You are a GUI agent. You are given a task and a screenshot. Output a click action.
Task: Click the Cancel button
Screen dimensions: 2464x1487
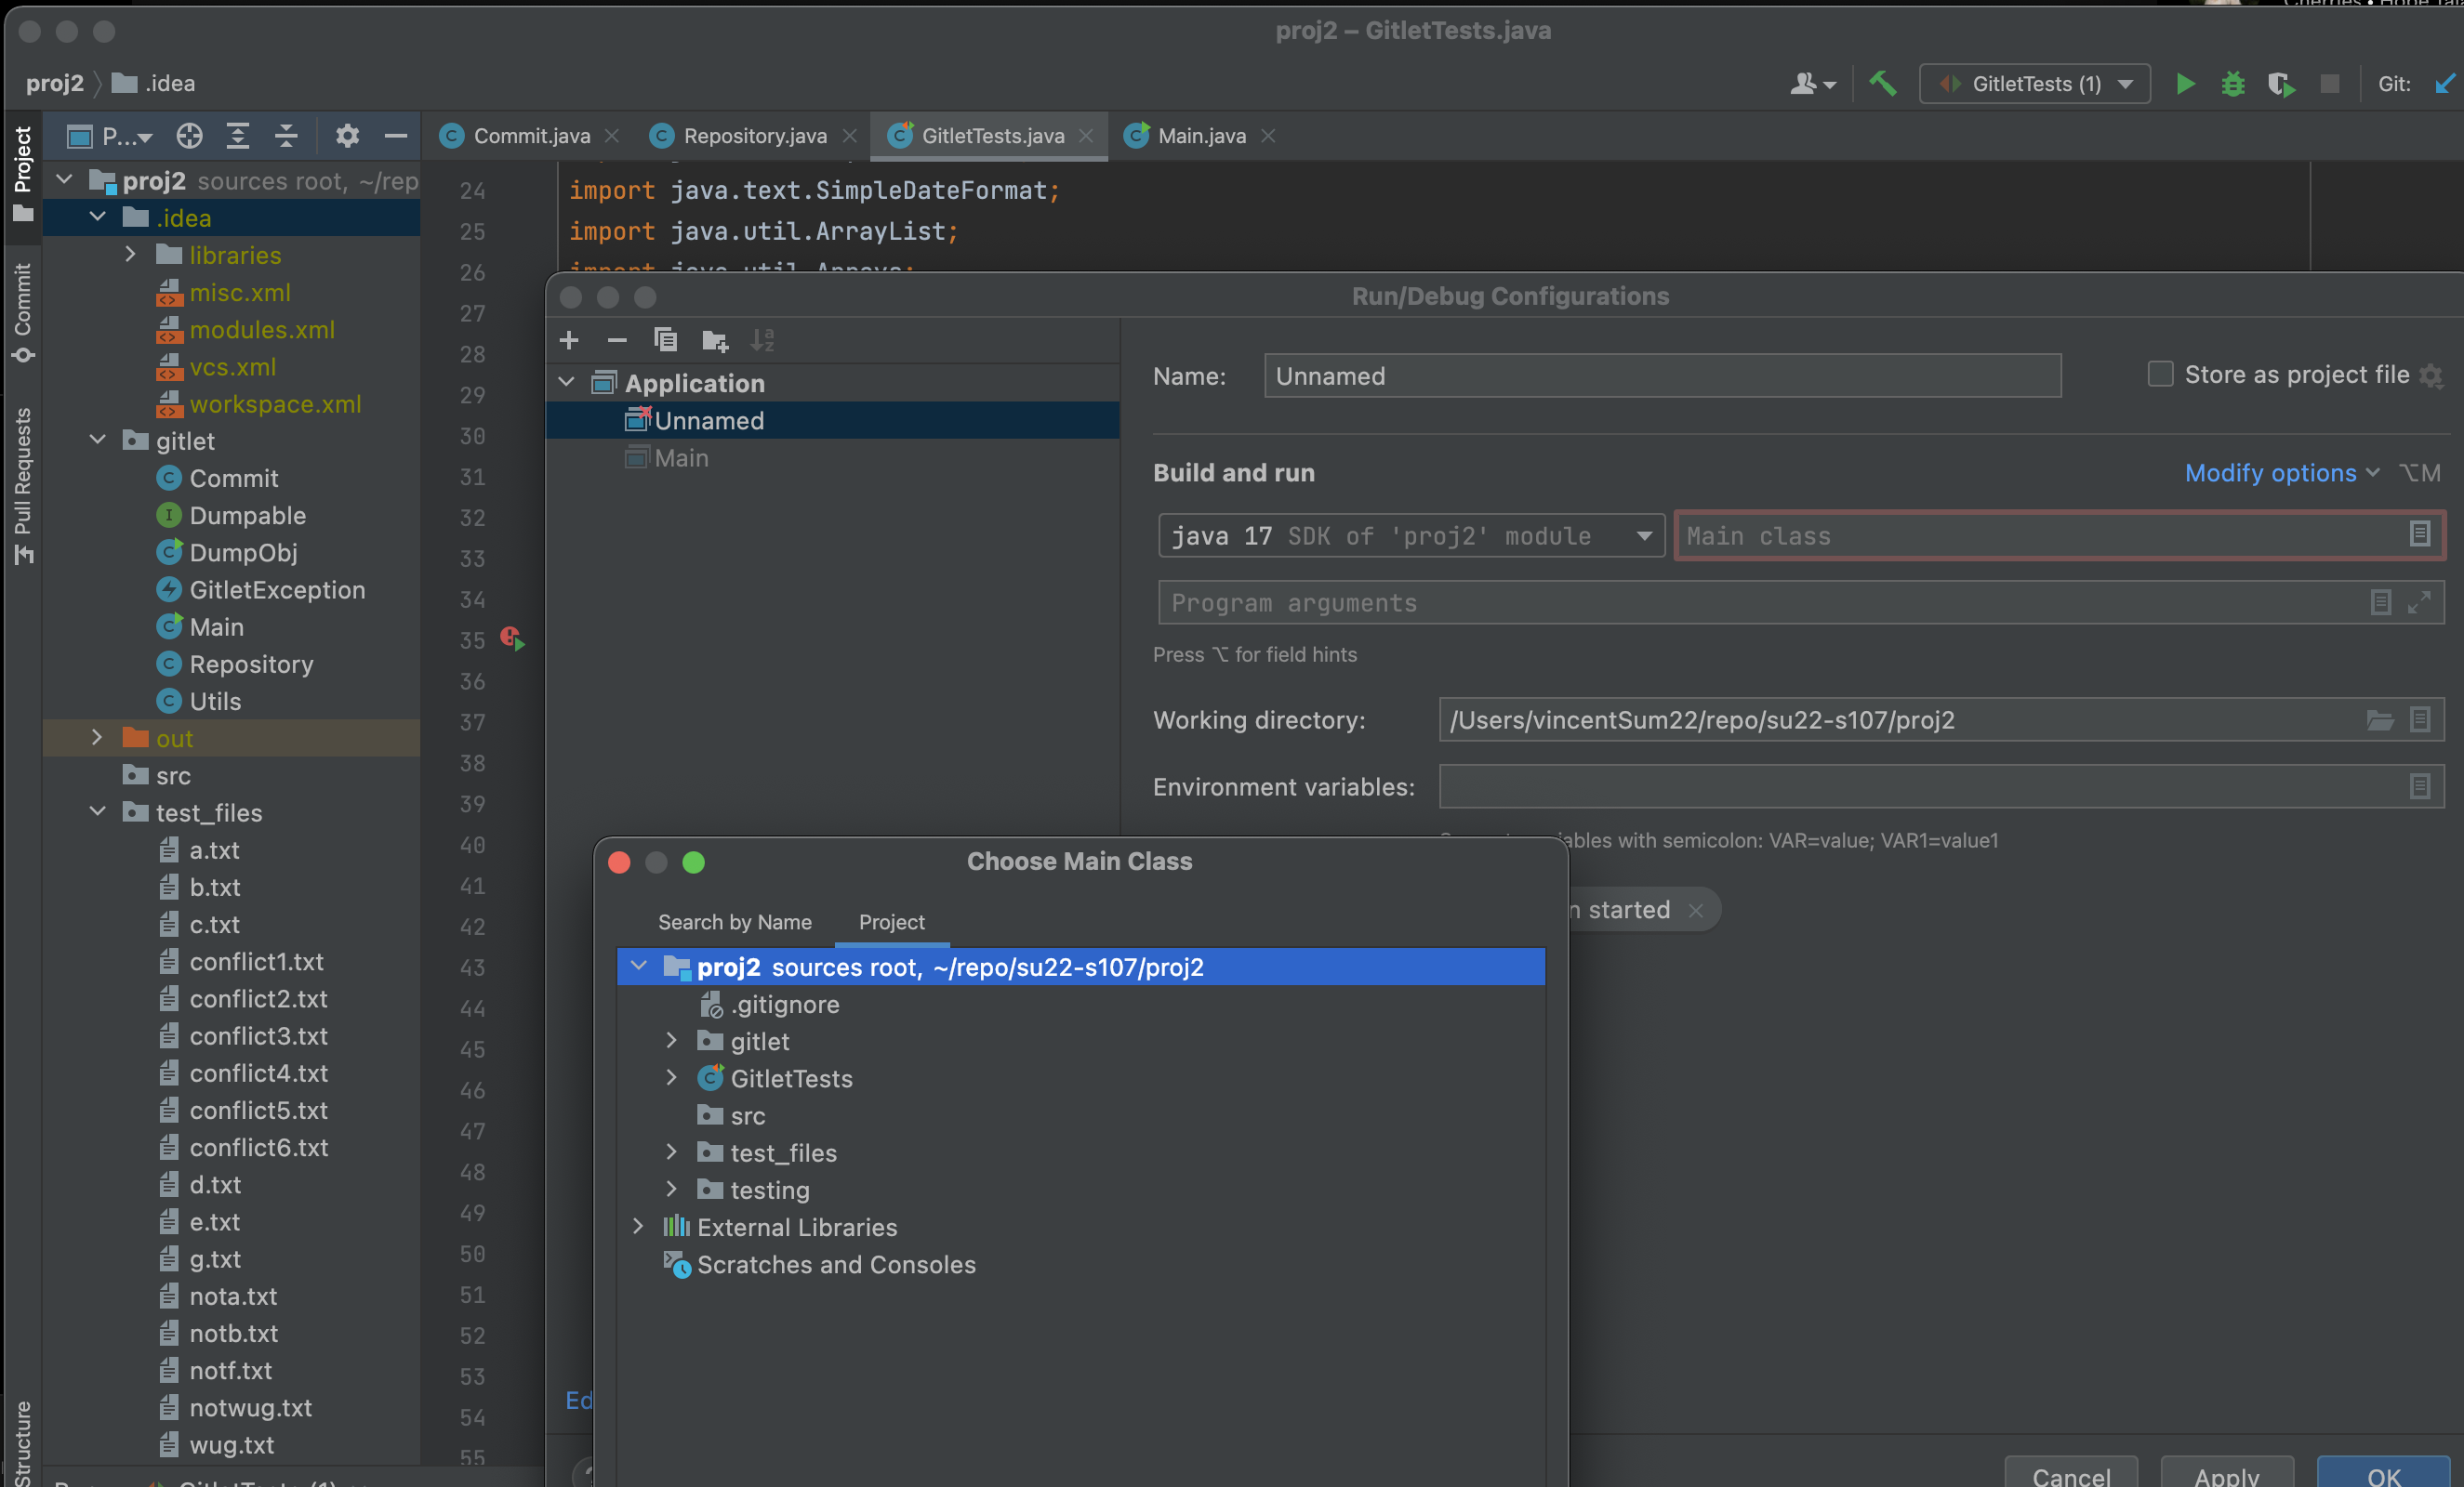coord(2070,1474)
